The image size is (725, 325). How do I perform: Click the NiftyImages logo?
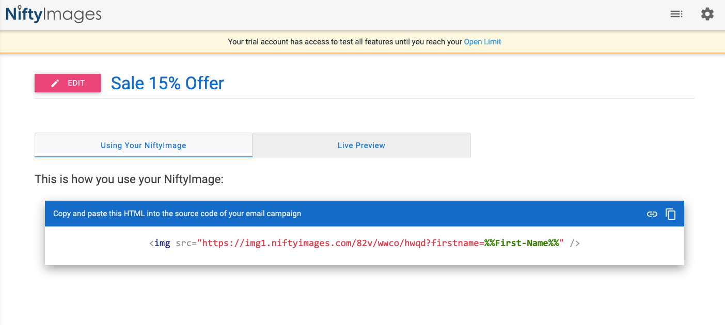(x=54, y=14)
